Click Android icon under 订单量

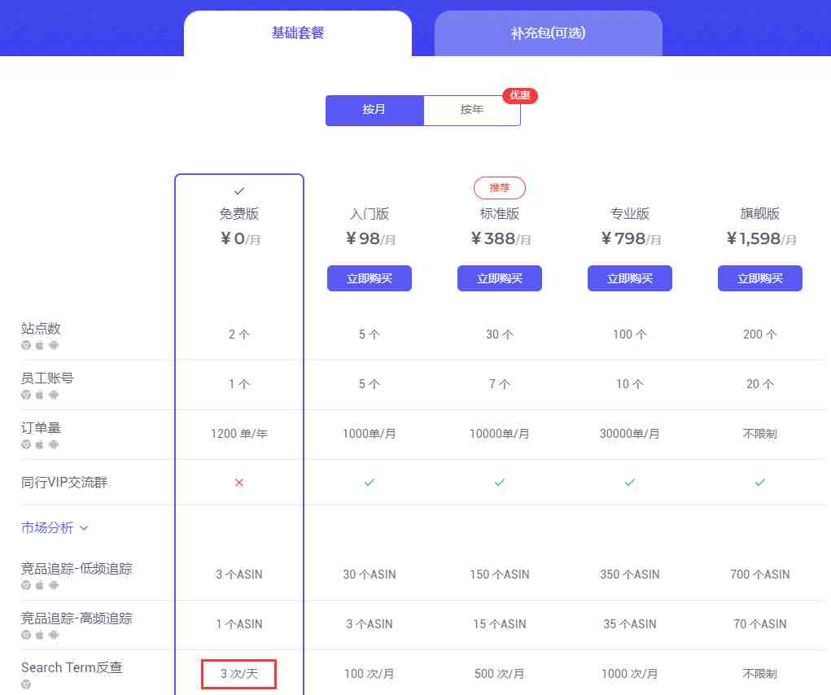(54, 444)
